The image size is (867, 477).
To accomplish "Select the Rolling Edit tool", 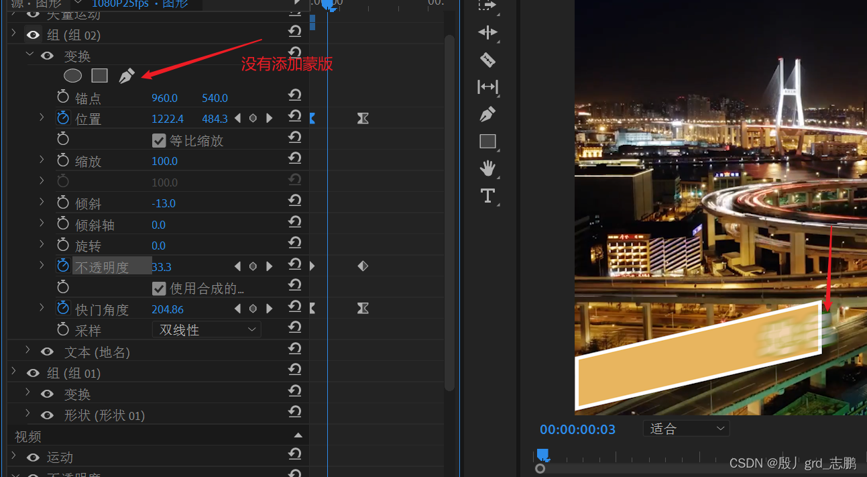I will tap(487, 32).
